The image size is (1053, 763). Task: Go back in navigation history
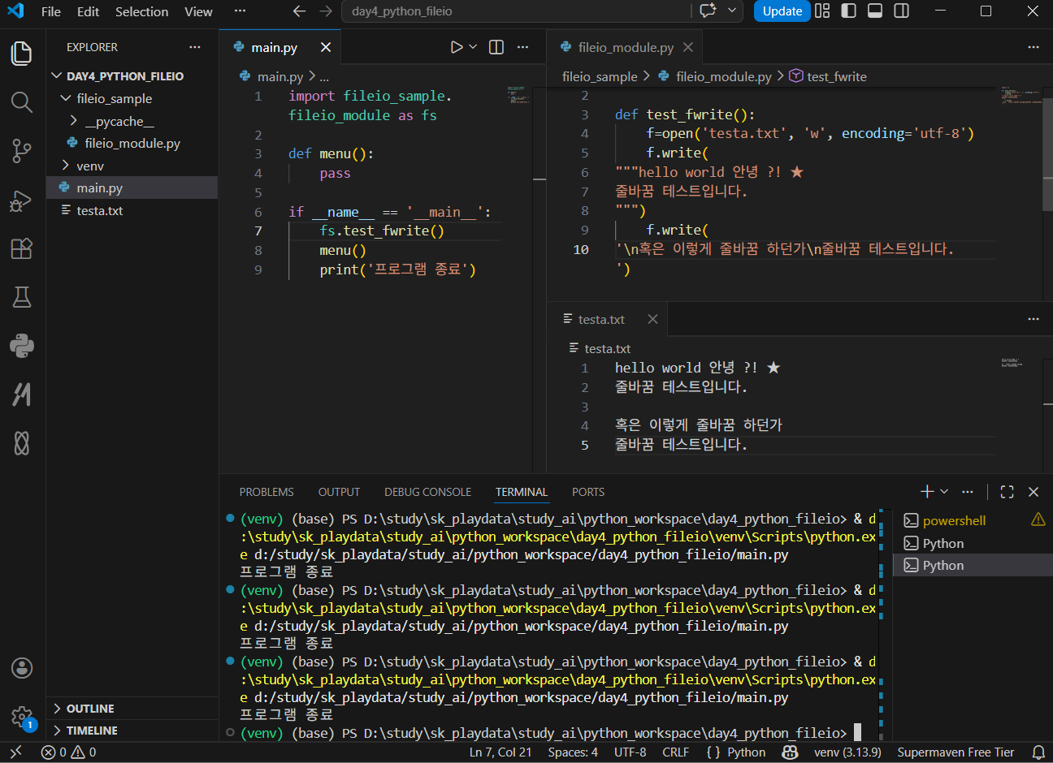pos(299,11)
